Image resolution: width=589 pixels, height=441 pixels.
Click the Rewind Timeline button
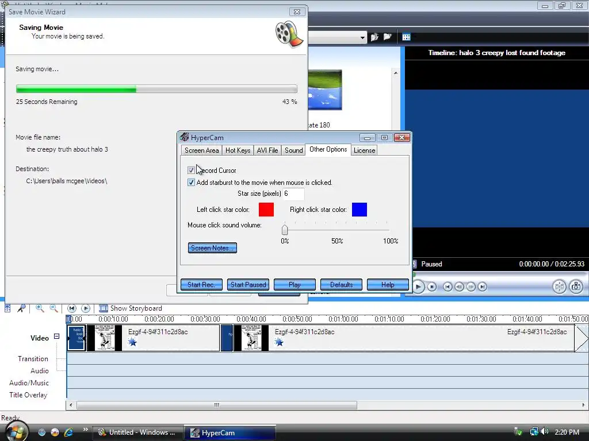[x=71, y=308]
